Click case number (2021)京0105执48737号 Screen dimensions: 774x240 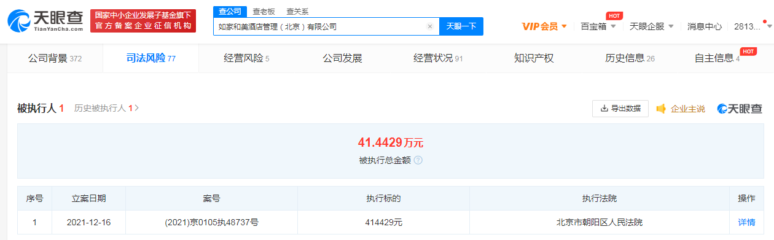click(x=212, y=222)
